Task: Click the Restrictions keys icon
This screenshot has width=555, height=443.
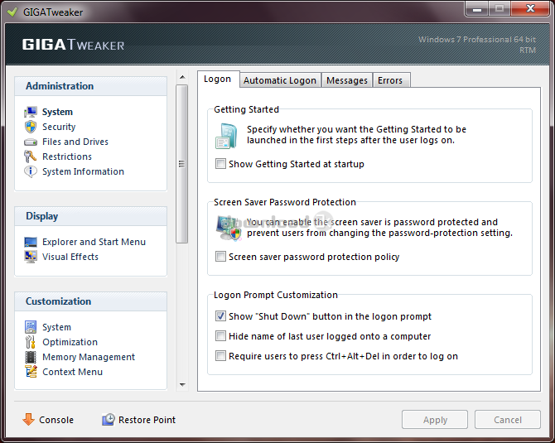Action: click(x=31, y=156)
